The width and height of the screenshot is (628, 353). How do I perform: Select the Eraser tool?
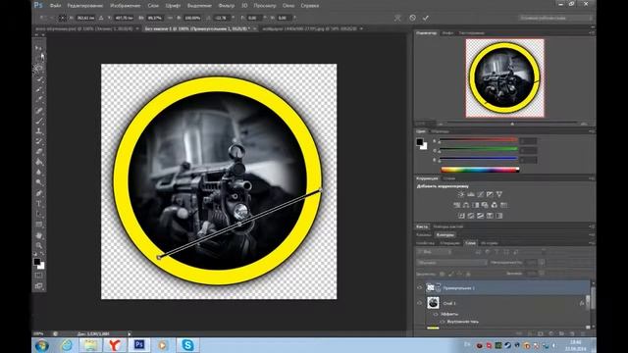click(x=39, y=152)
